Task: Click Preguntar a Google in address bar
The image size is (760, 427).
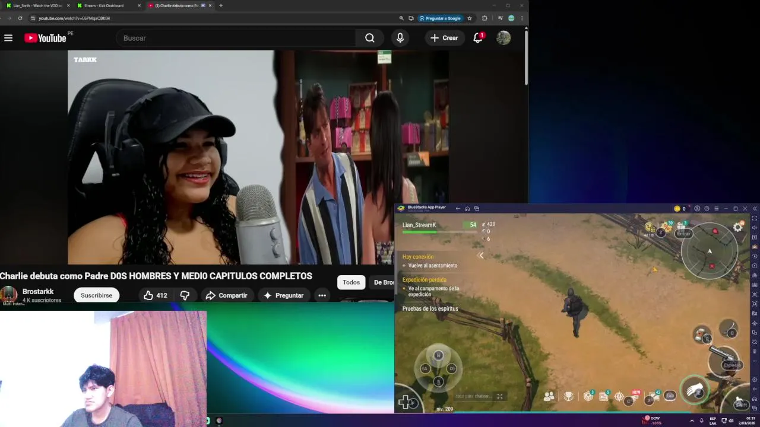Action: point(440,18)
